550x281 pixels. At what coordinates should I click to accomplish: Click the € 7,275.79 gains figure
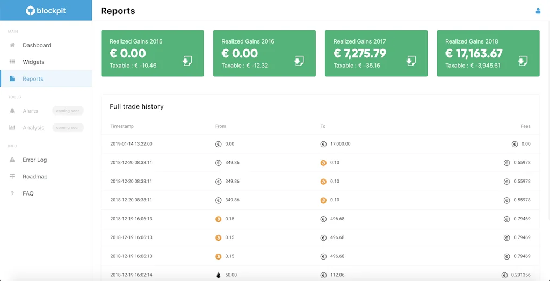(x=359, y=53)
